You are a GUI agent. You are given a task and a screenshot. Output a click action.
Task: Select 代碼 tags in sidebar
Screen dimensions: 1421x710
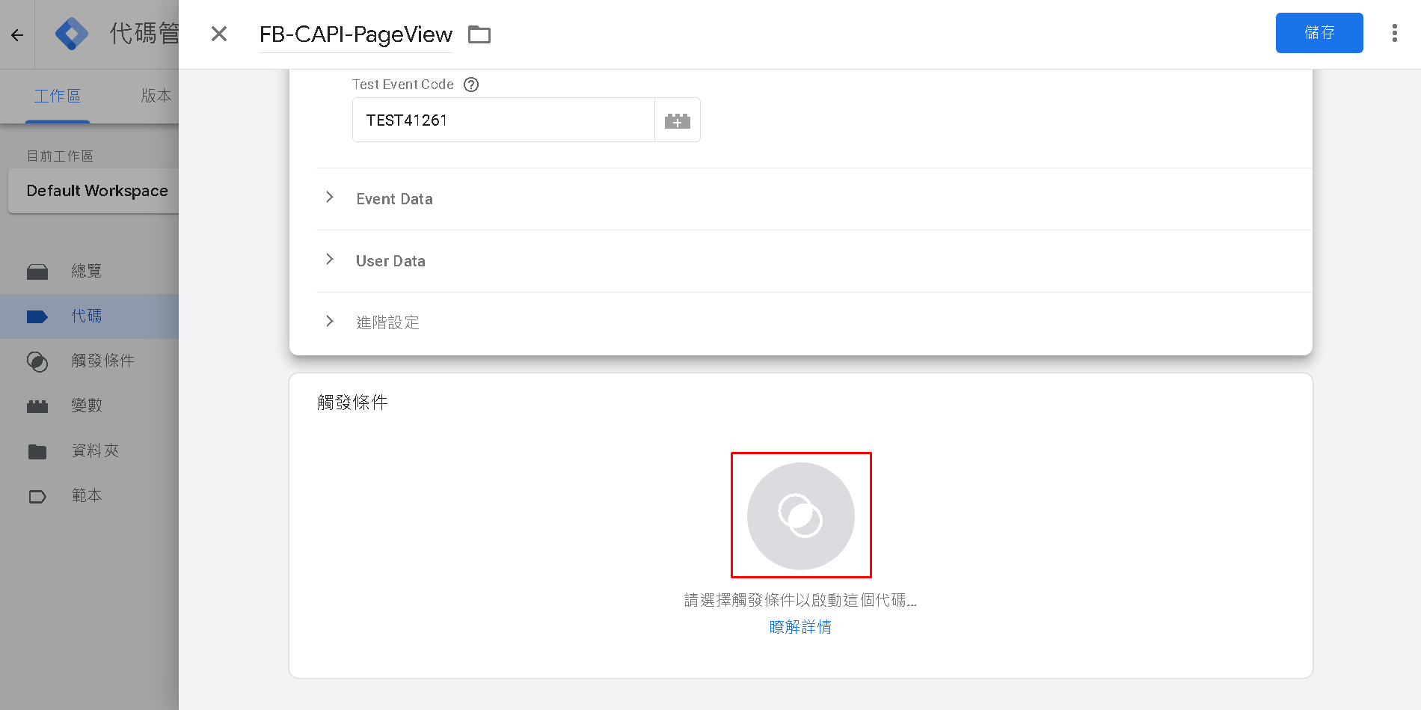(87, 316)
